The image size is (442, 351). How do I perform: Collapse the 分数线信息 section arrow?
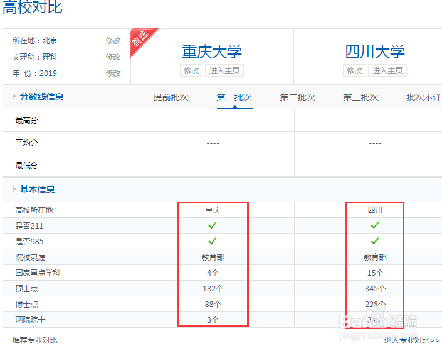pos(14,96)
